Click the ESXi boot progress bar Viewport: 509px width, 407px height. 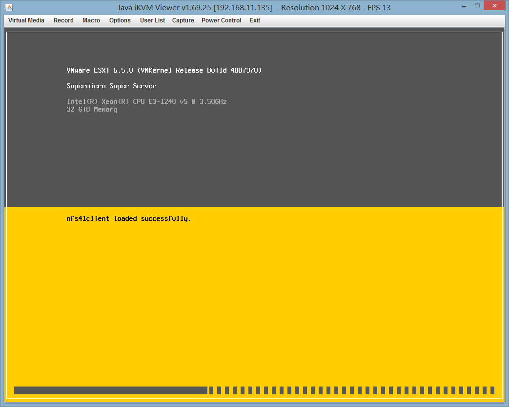coord(254,390)
